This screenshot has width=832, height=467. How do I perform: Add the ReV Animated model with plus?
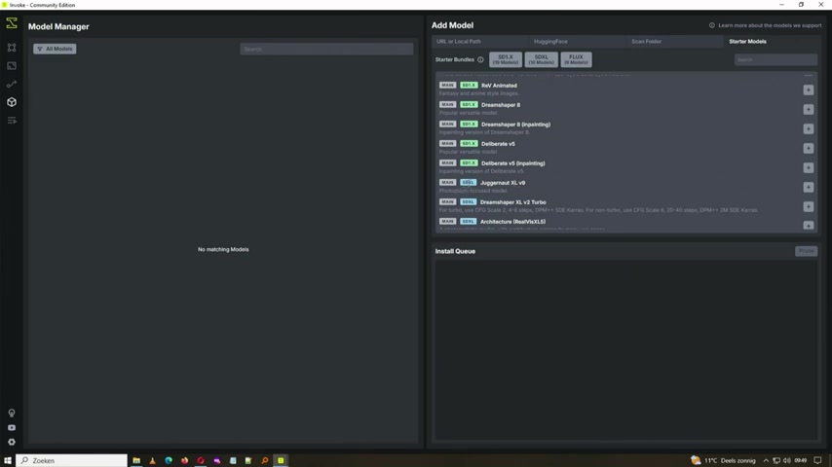(808, 90)
